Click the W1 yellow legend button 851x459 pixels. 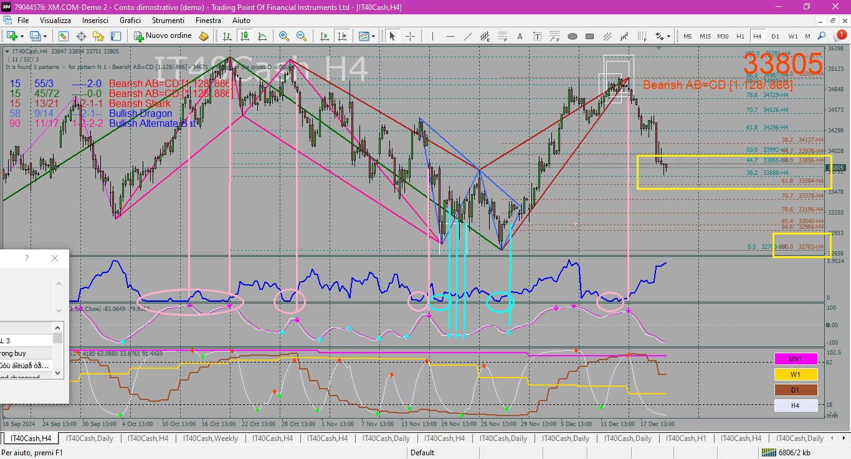click(796, 374)
